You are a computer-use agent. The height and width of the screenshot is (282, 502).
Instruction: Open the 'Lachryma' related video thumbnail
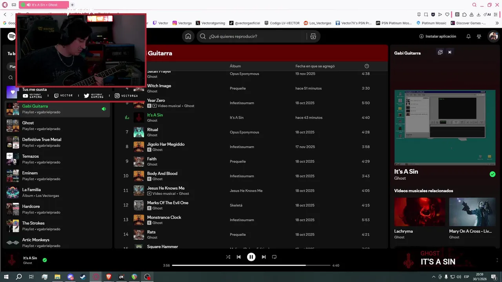click(x=420, y=212)
